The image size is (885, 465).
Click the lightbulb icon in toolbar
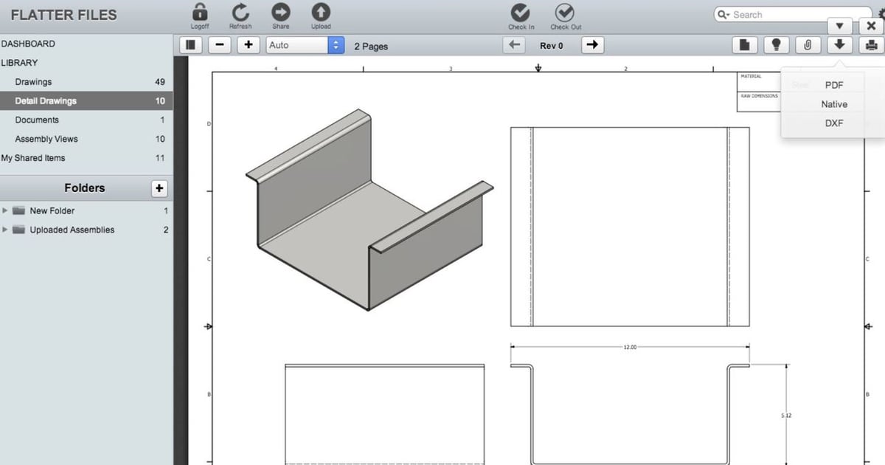coord(775,45)
